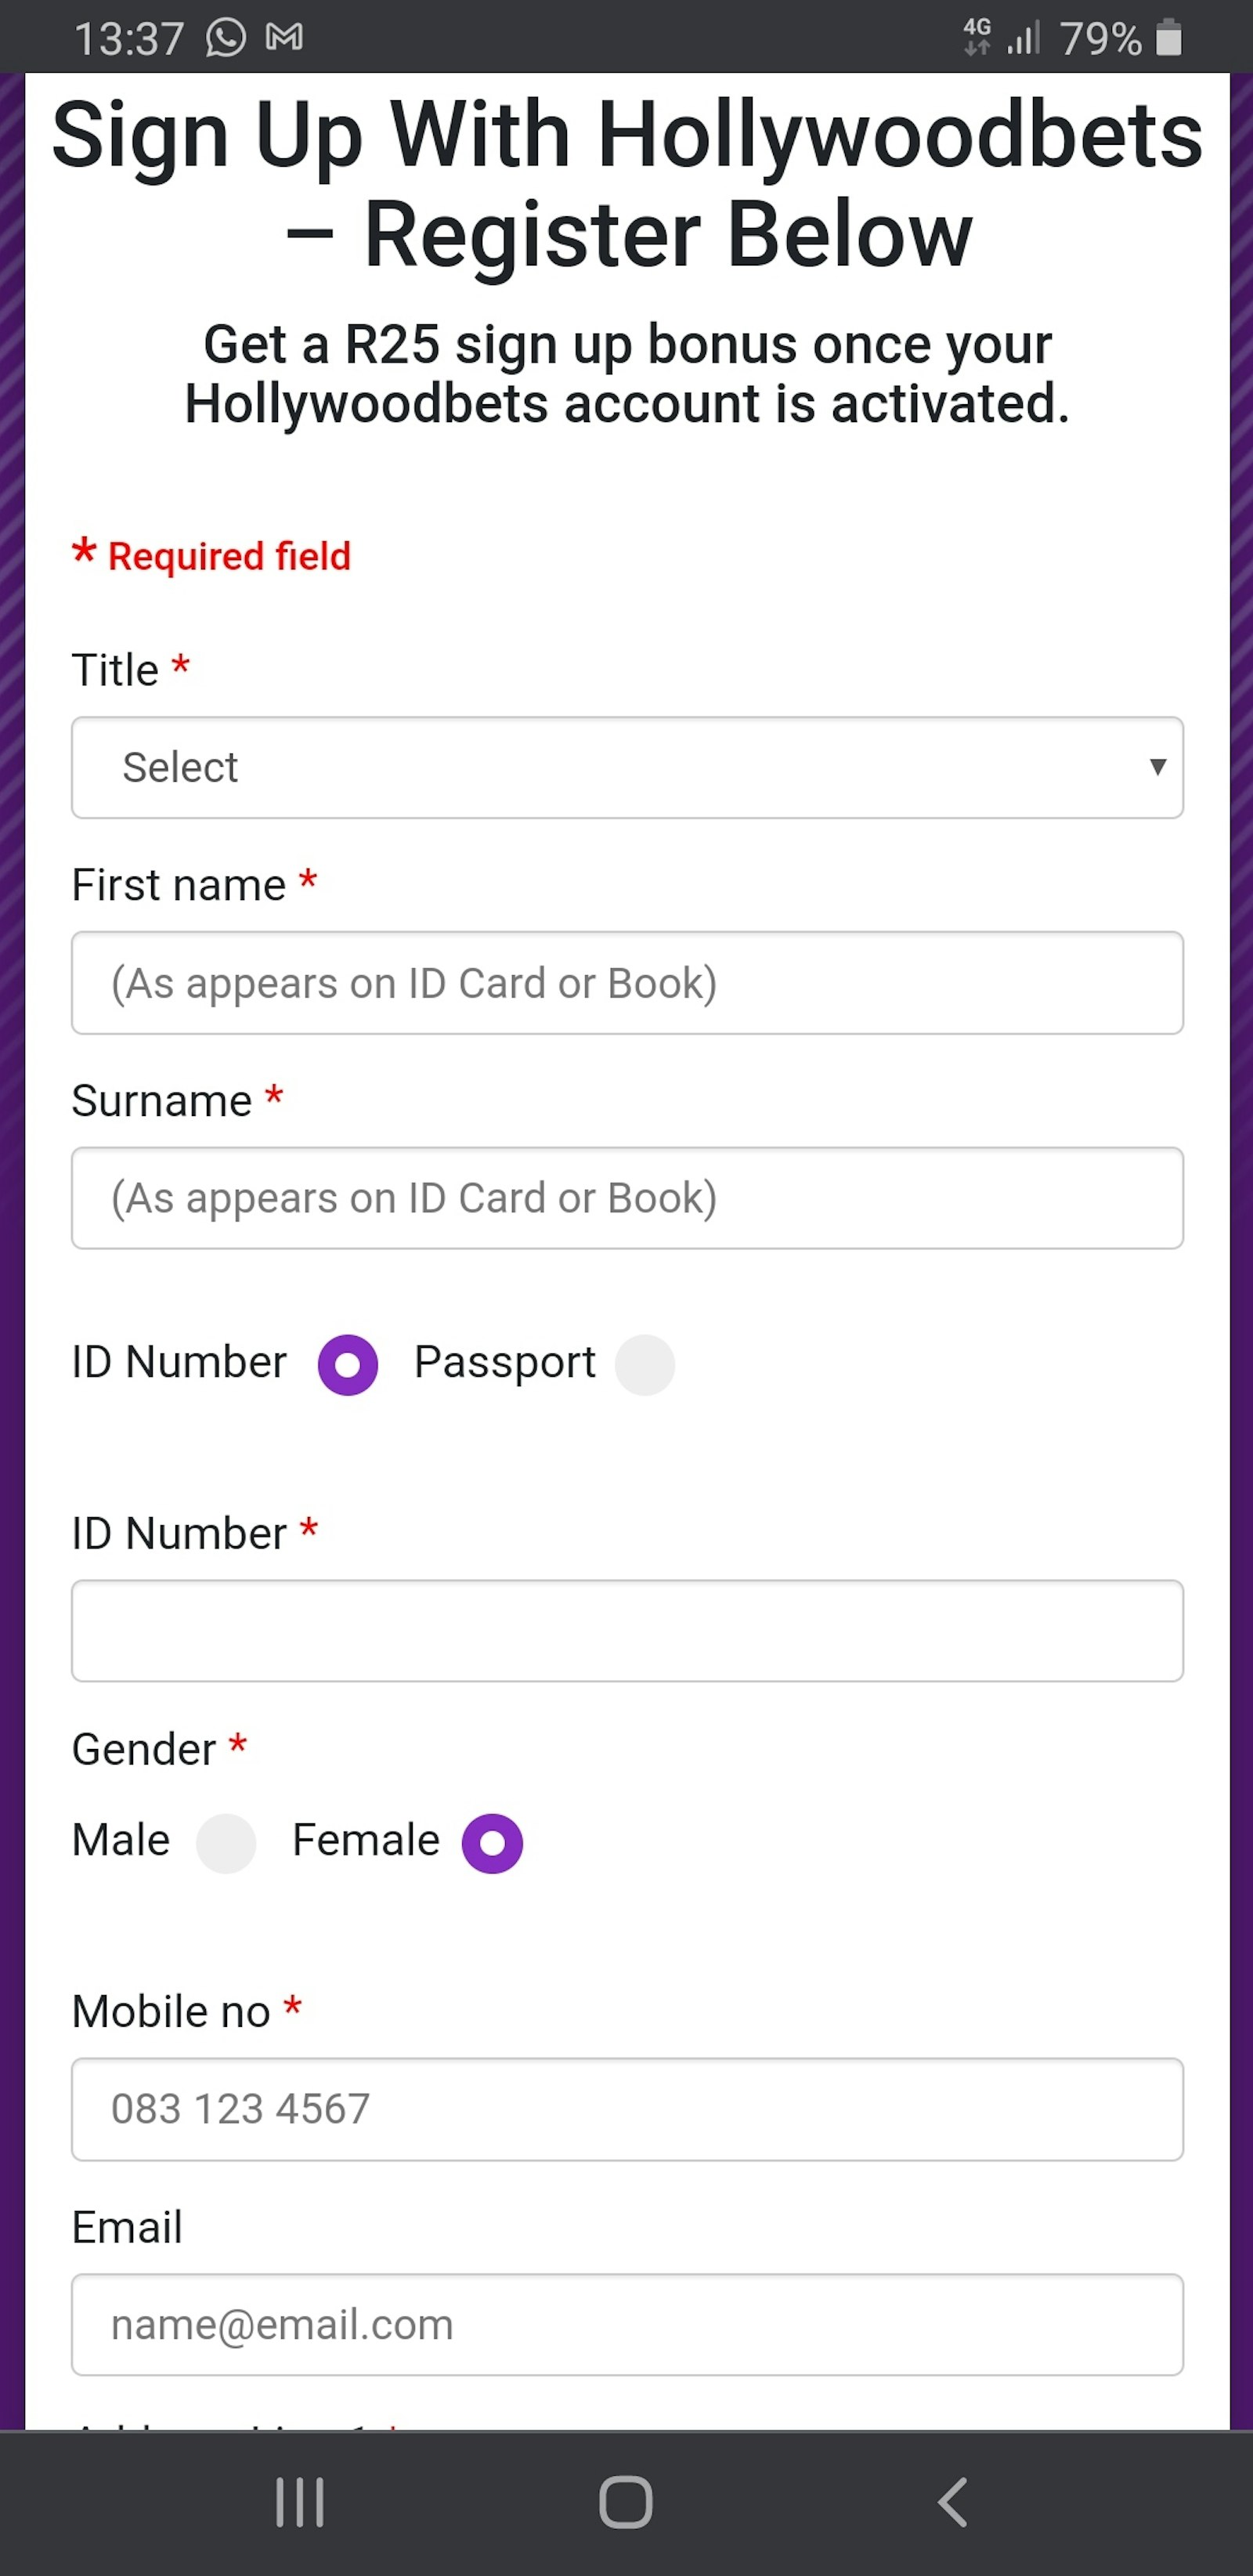Viewport: 1253px width, 2576px height.
Task: Tap the Gmail notification icon
Action: click(284, 38)
